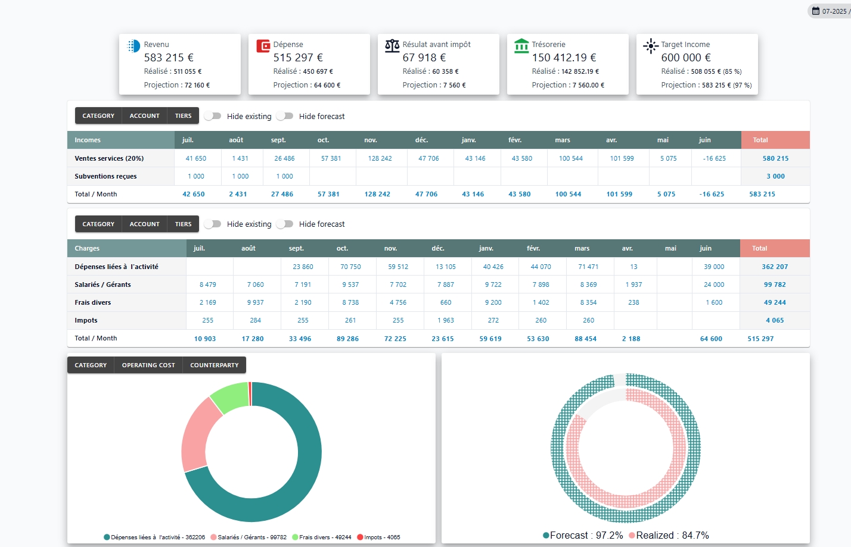Click the OPERATING COST button on the chart

[148, 365]
